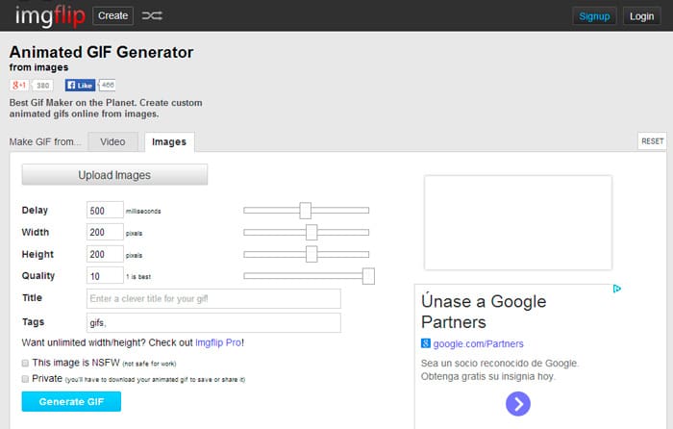This screenshot has height=429, width=673.
Task: Switch to the Video tab
Action: click(112, 141)
